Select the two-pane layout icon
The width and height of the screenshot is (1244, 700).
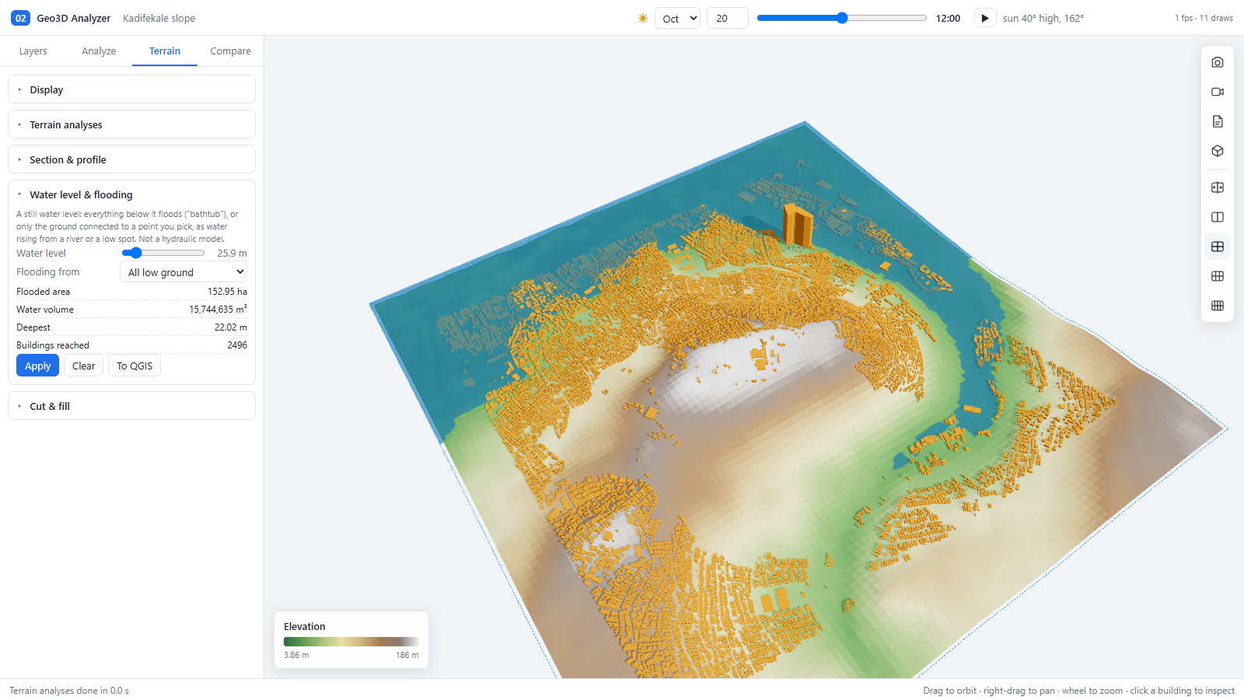tap(1218, 217)
